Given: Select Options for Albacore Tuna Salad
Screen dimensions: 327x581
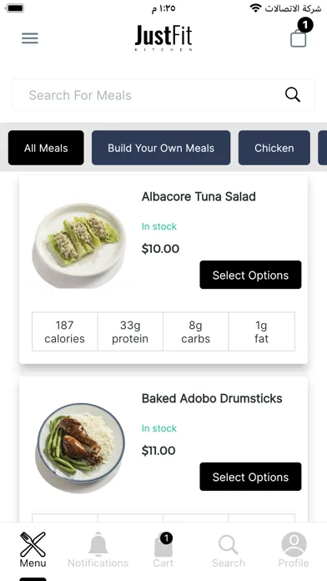Looking at the screenshot, I should (250, 275).
